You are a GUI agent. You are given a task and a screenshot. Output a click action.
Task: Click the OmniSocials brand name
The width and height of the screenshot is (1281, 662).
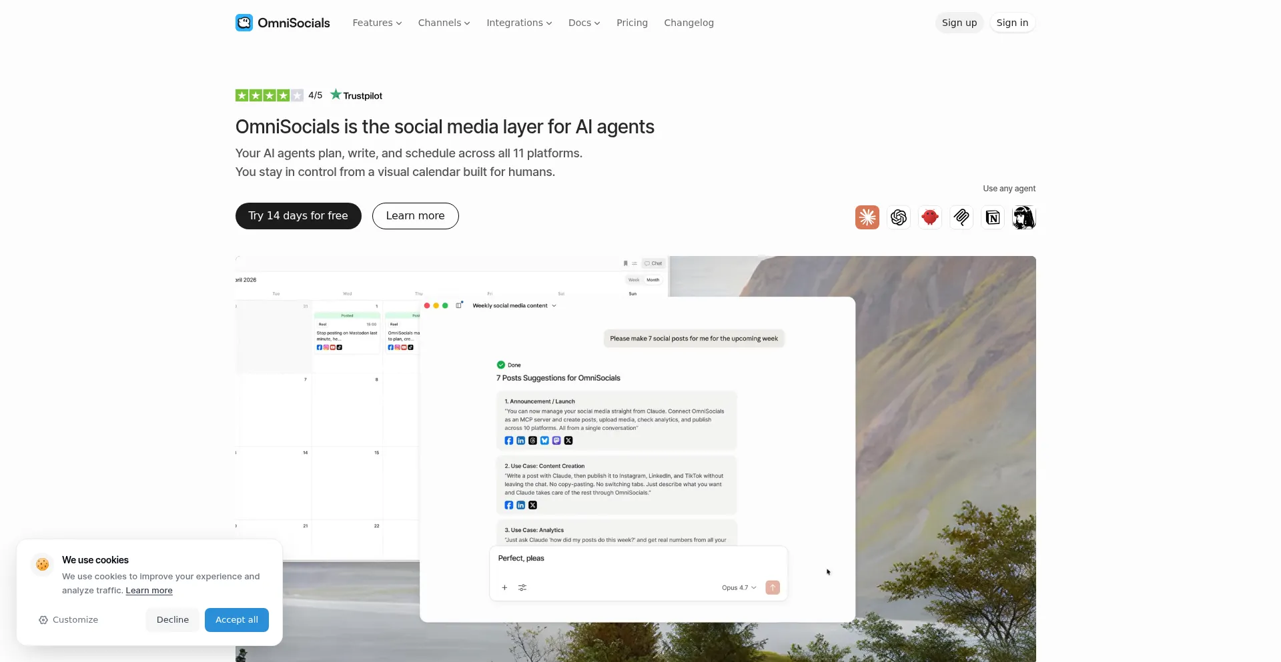tap(294, 23)
